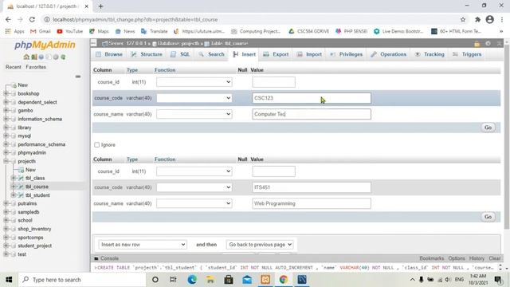Viewport: 510px width, 287px height.
Task: Open Task View on the taskbar
Action: 173,280
